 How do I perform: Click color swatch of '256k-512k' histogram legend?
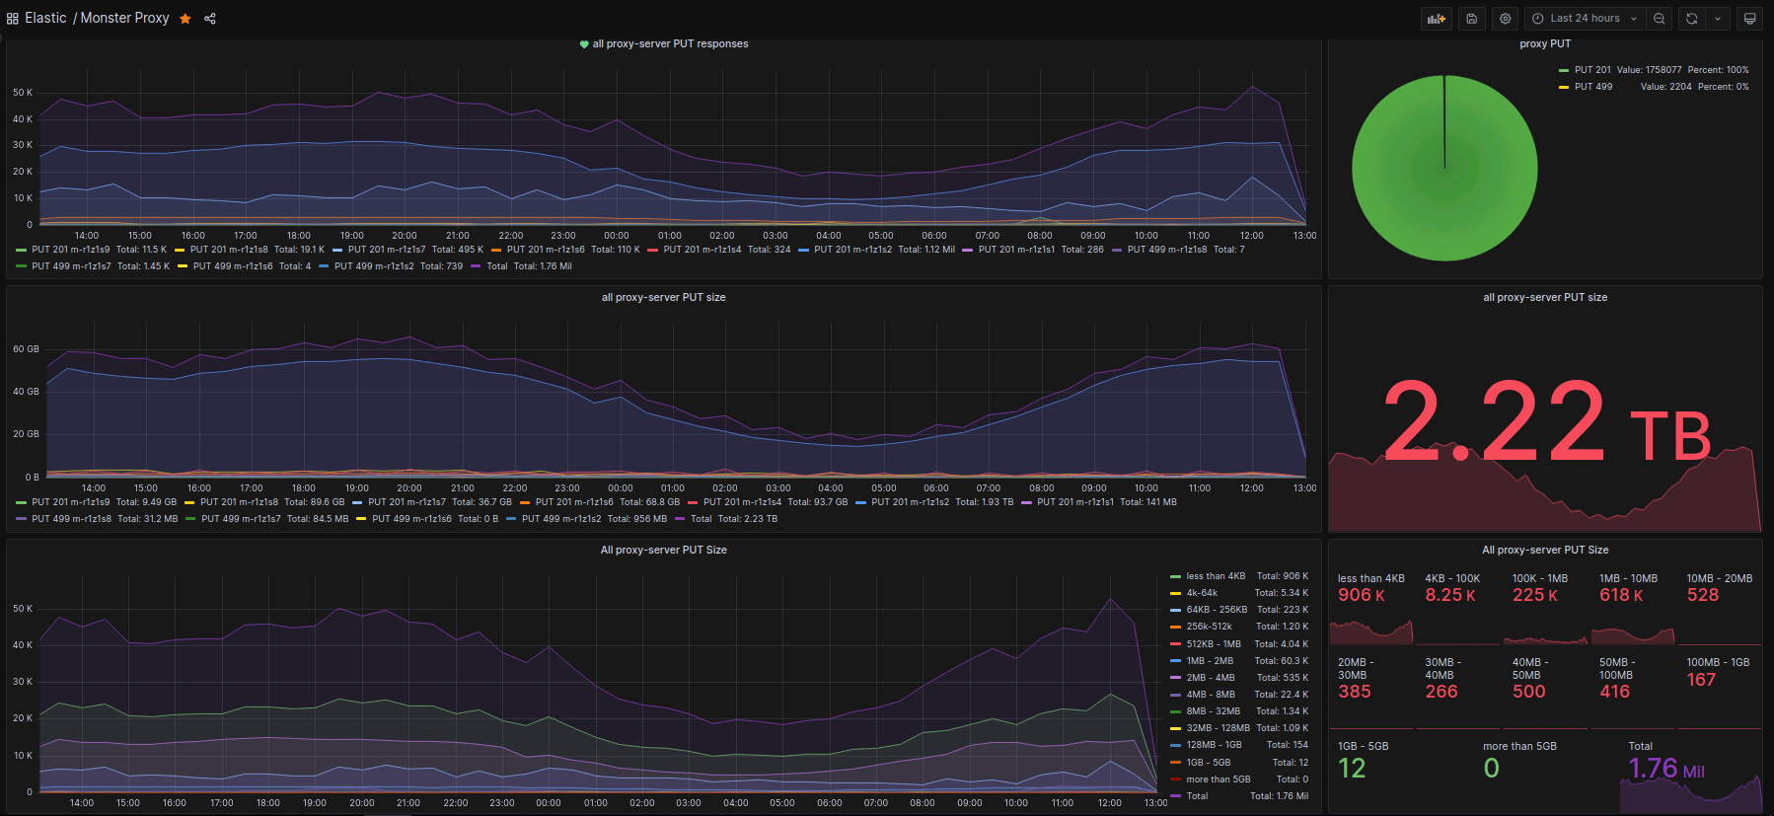[1175, 627]
